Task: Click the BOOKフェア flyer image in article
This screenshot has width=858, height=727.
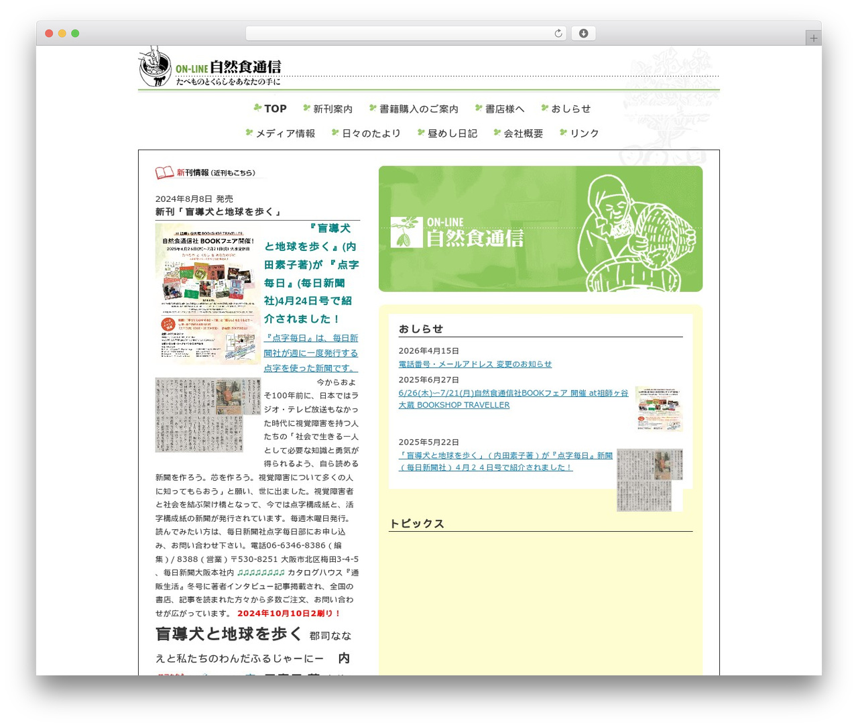Action: tap(208, 294)
